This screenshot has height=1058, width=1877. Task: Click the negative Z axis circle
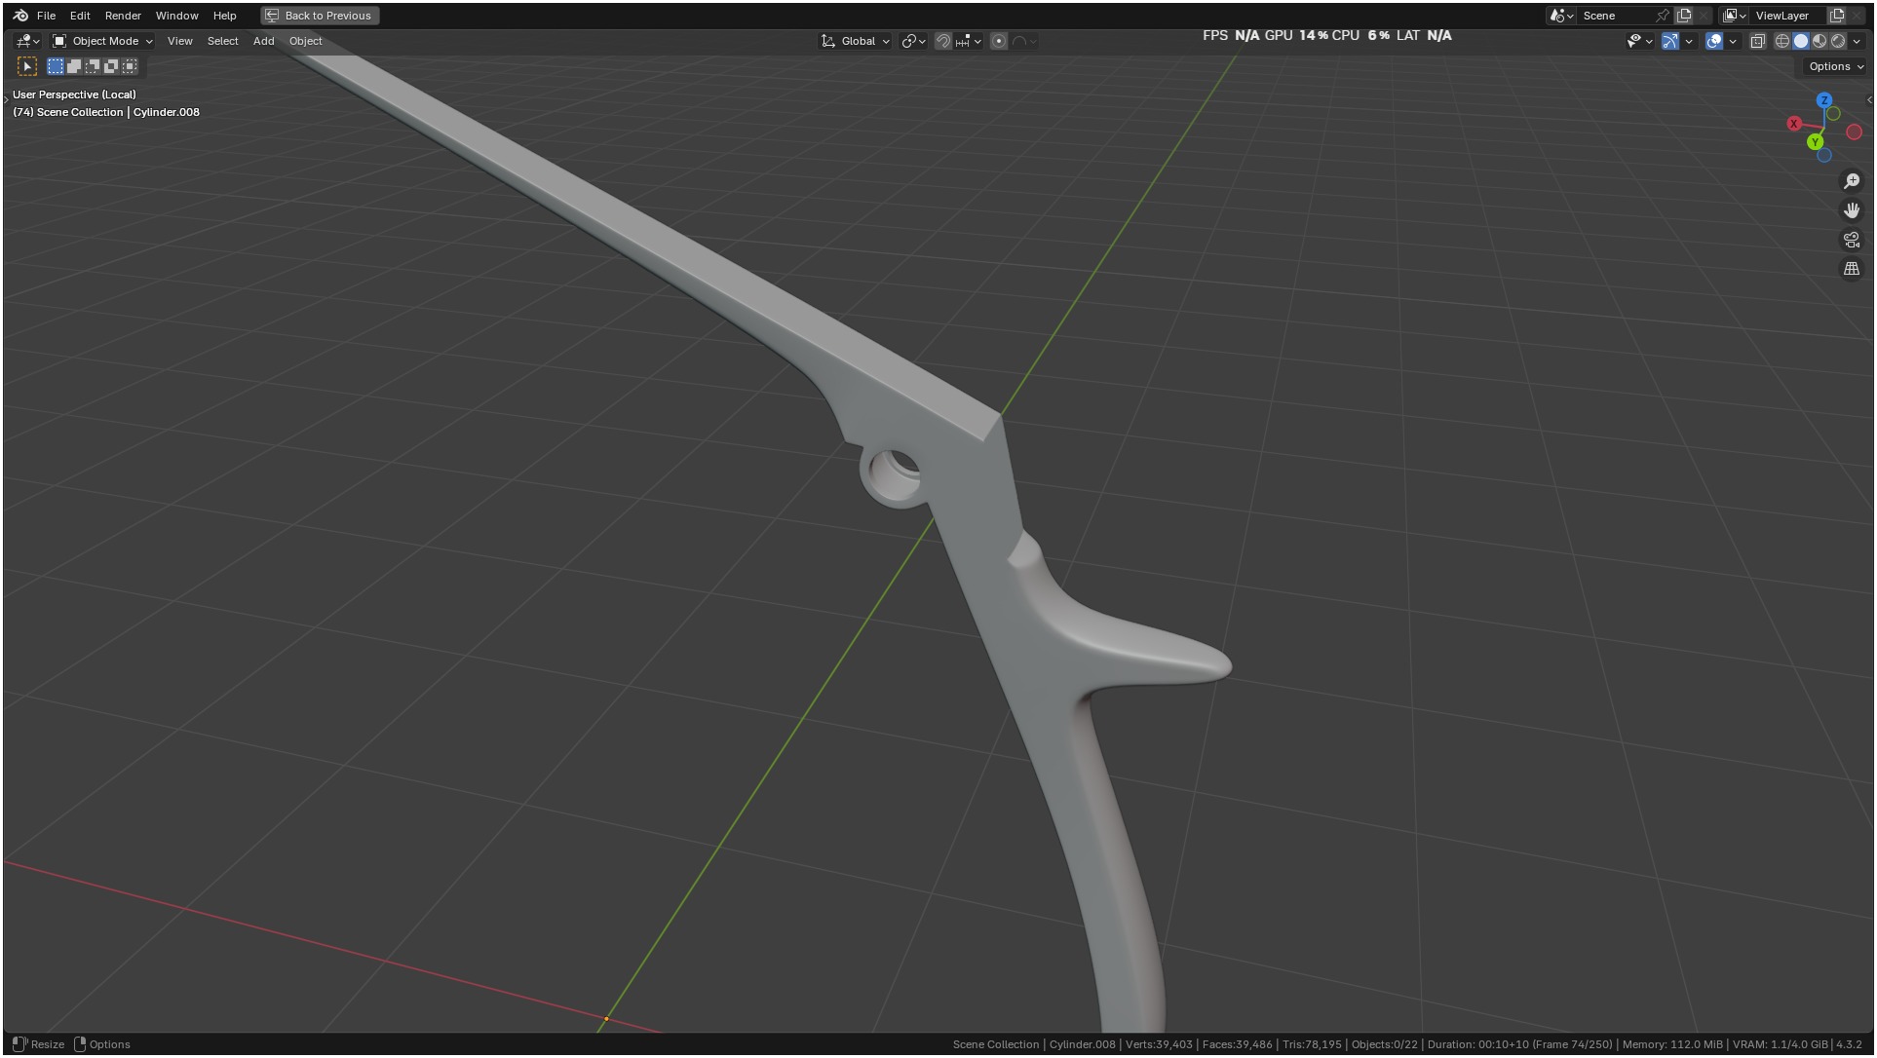click(x=1824, y=155)
